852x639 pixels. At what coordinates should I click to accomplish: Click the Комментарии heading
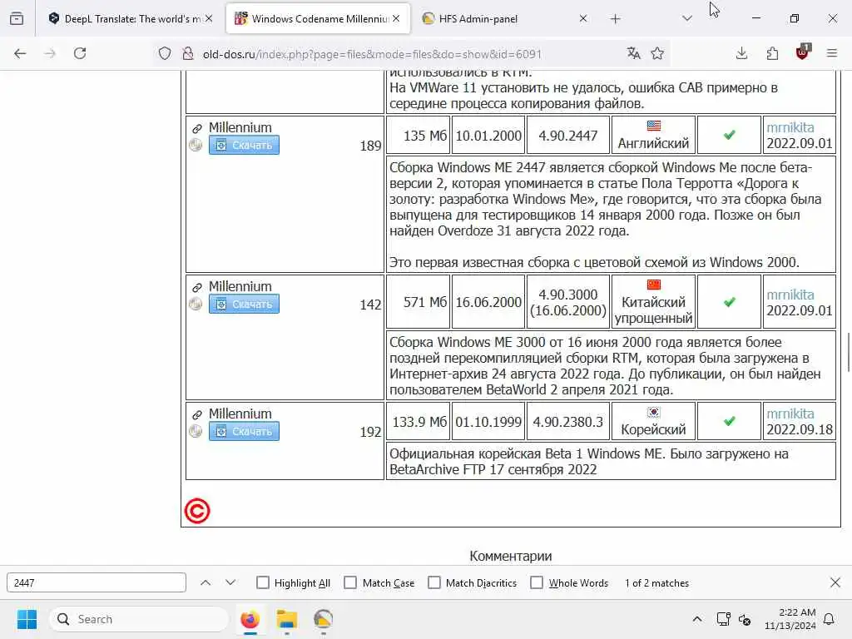coord(510,556)
